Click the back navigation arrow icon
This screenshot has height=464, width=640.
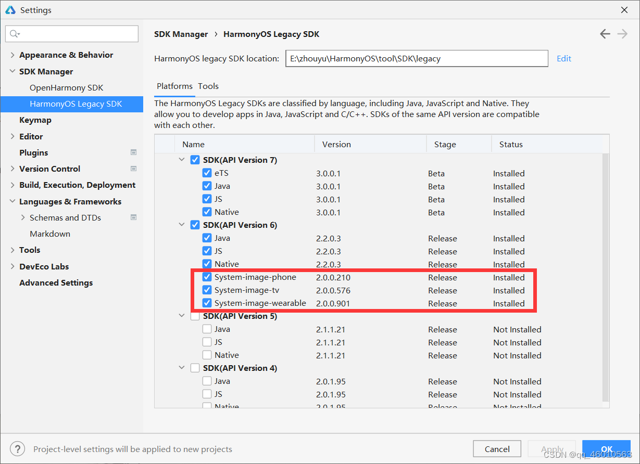(x=605, y=34)
